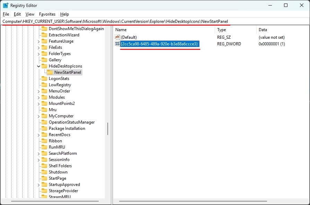Expand the FolderTypes key
Screen dimensions: 310x205
(x=38, y=54)
